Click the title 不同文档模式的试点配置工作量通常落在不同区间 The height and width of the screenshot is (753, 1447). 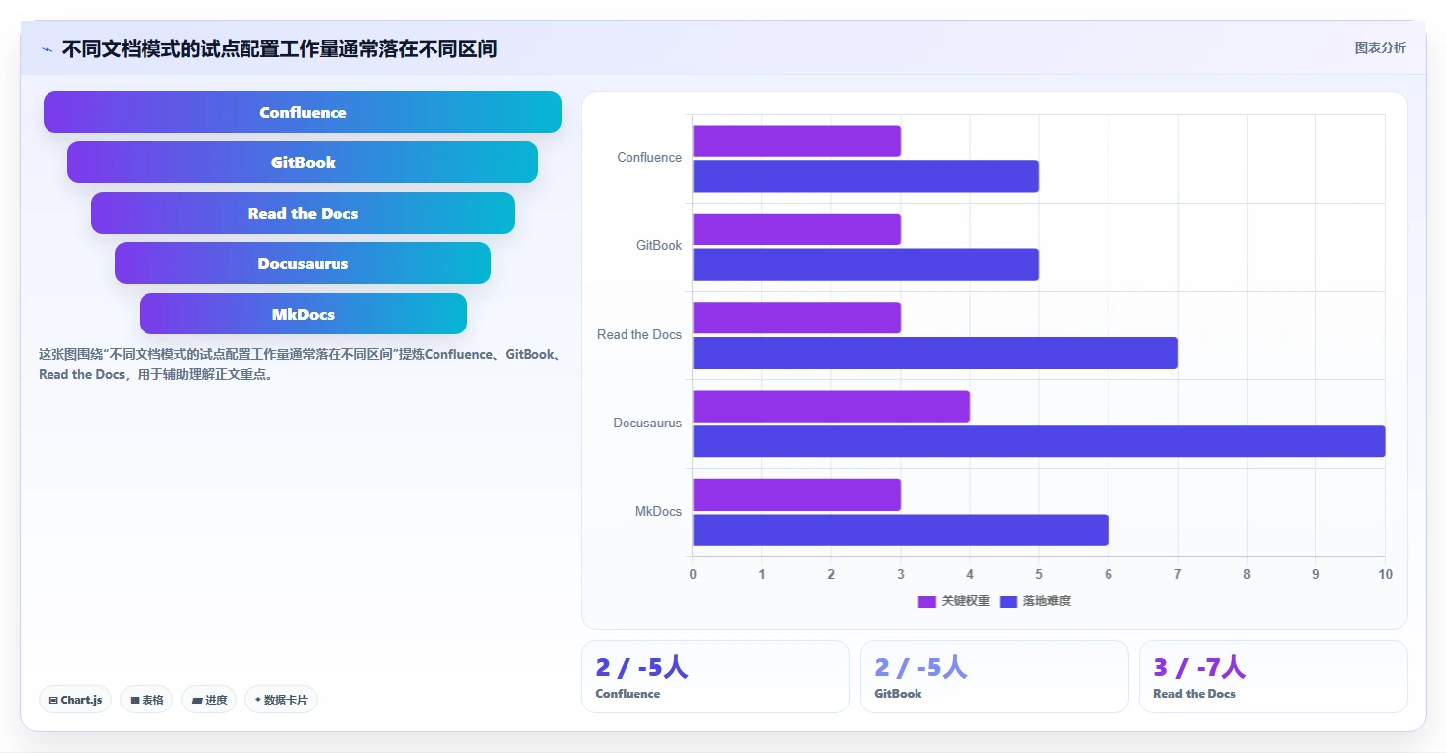[x=279, y=48]
